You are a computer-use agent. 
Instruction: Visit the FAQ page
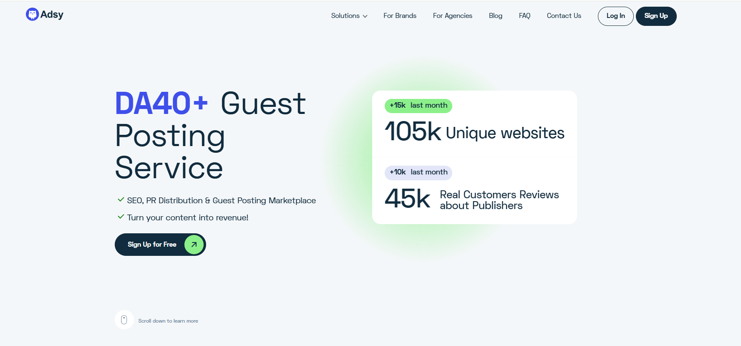[x=524, y=16]
